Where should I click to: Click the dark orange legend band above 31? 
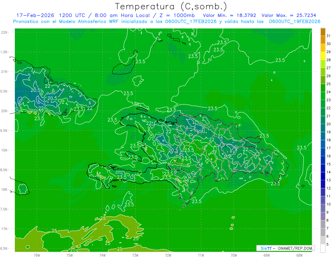(x=323, y=32)
